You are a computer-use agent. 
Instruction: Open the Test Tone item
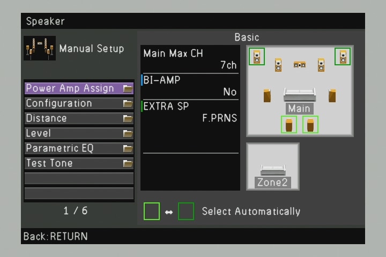click(x=79, y=163)
